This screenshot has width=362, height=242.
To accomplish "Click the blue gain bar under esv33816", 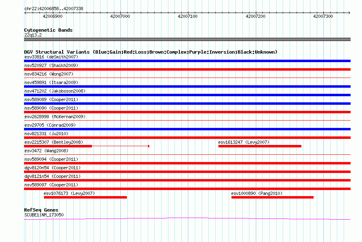I will [187, 61].
